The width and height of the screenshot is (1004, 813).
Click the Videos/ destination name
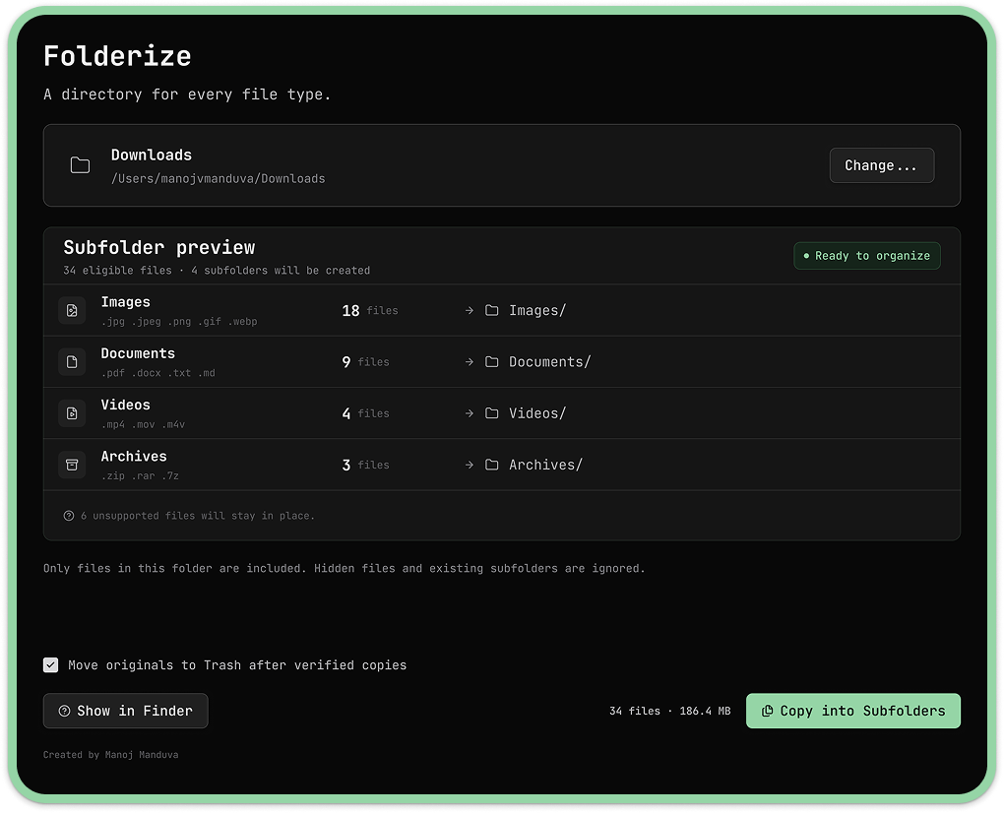point(537,413)
